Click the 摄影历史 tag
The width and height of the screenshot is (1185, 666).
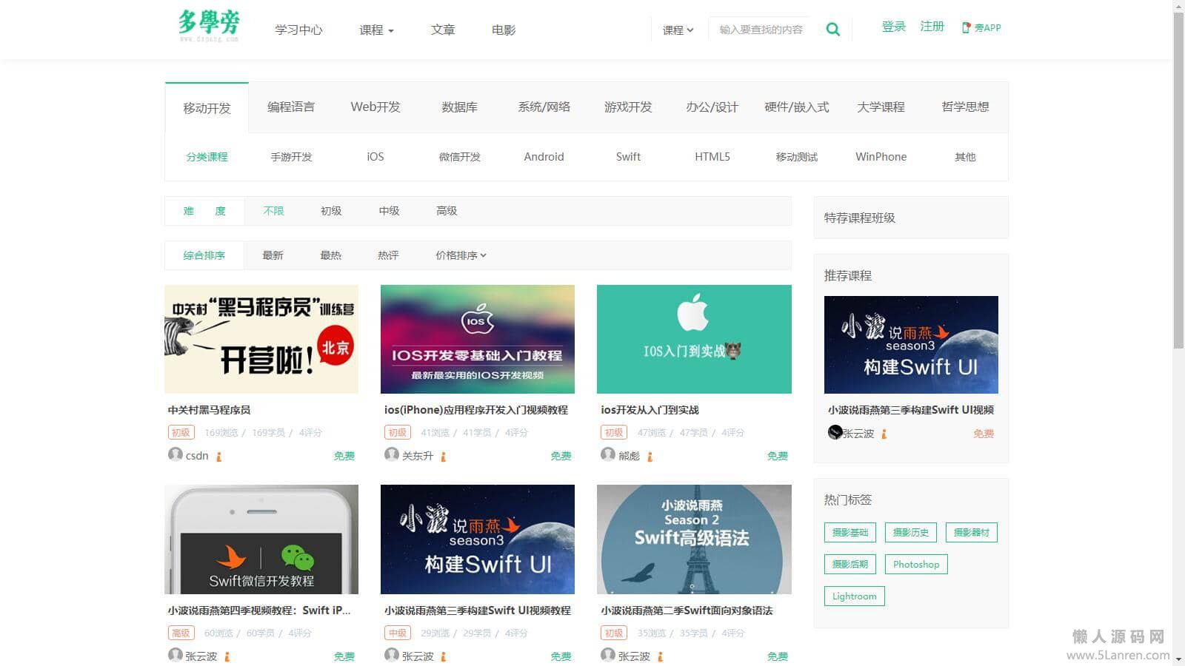[x=911, y=533]
